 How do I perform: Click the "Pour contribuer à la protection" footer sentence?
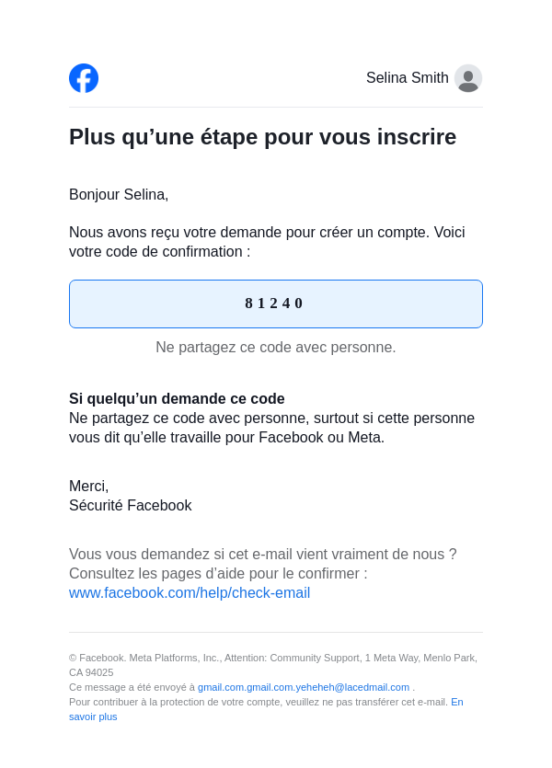click(x=258, y=702)
